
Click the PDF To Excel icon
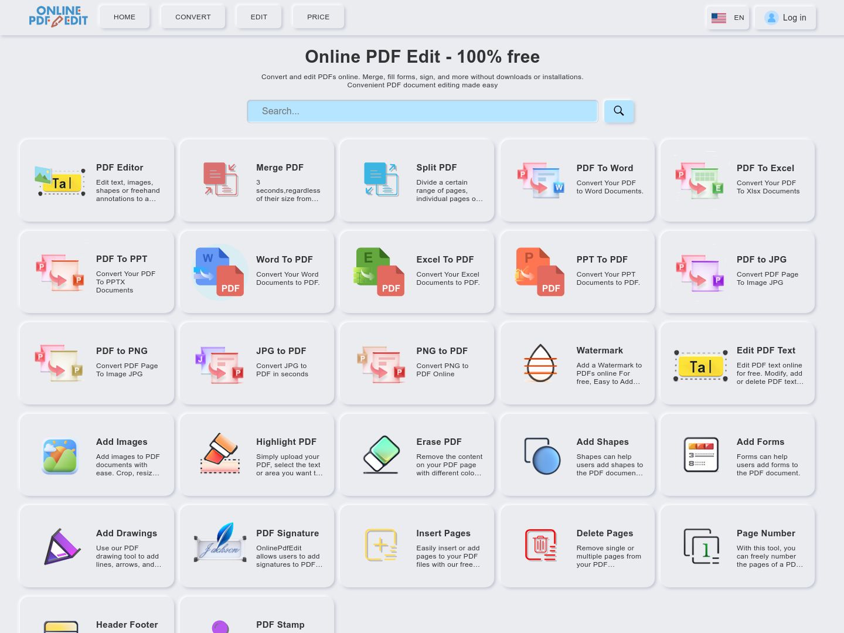click(700, 181)
